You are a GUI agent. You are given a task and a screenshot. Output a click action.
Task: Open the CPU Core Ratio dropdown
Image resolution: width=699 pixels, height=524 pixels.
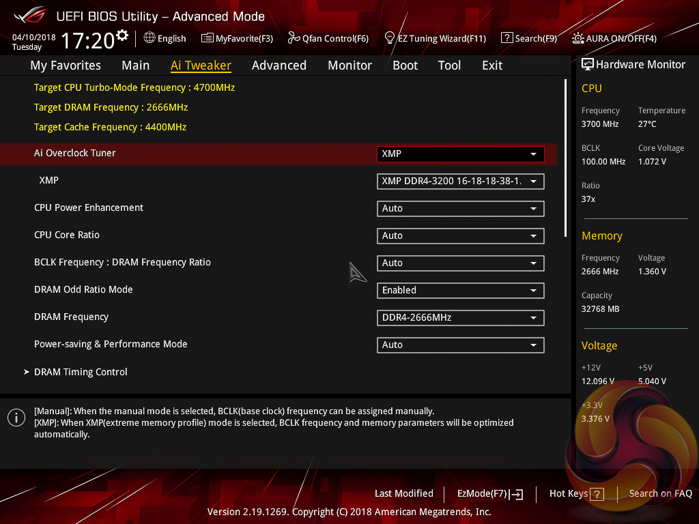pos(461,235)
